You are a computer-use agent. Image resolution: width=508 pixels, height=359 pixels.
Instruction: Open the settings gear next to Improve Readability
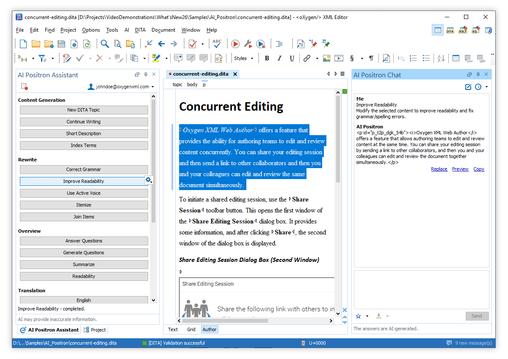[x=148, y=180]
